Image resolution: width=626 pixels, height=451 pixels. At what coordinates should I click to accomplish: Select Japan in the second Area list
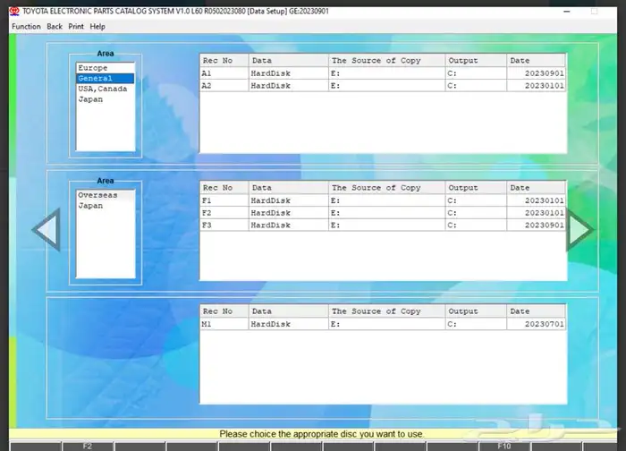[106, 206]
